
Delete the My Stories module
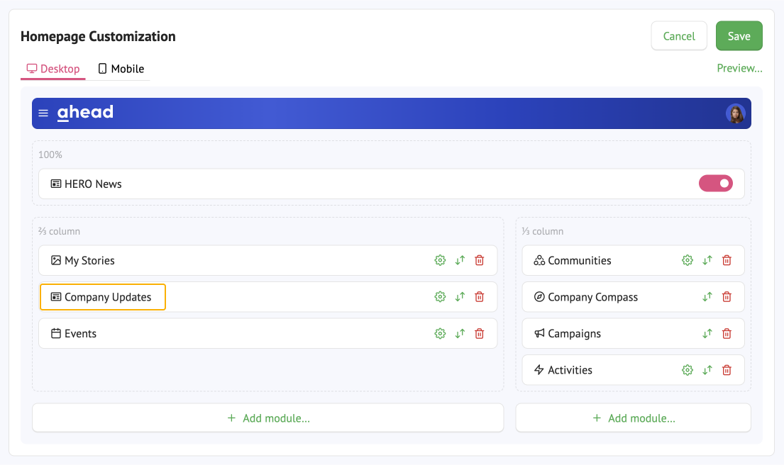tap(479, 260)
